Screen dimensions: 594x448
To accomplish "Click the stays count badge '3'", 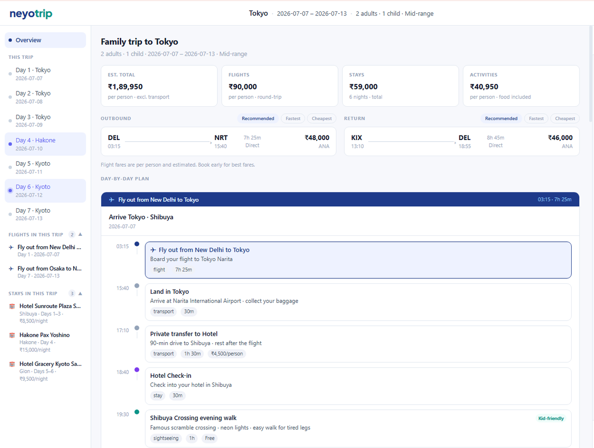I will point(72,293).
